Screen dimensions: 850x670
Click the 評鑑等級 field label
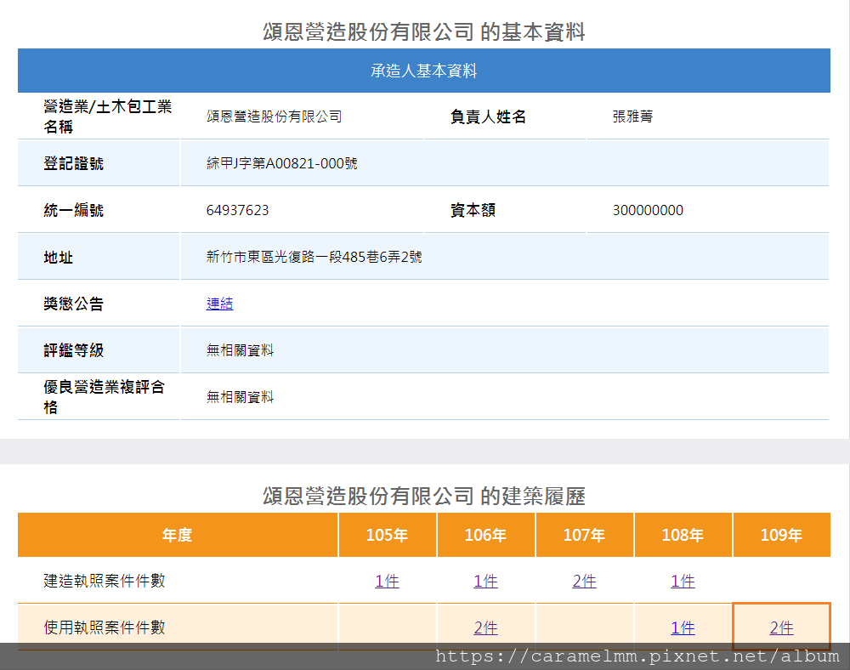click(74, 350)
